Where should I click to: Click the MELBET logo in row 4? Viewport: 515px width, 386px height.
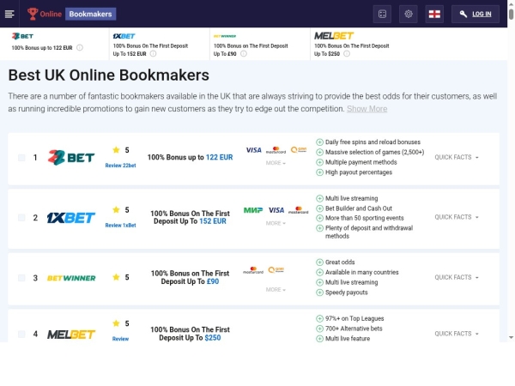(x=71, y=335)
